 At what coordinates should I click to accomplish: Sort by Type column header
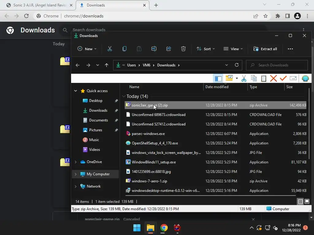253,87
